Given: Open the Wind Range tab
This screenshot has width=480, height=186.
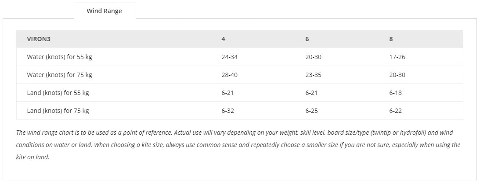Looking at the screenshot, I should pos(105,11).
